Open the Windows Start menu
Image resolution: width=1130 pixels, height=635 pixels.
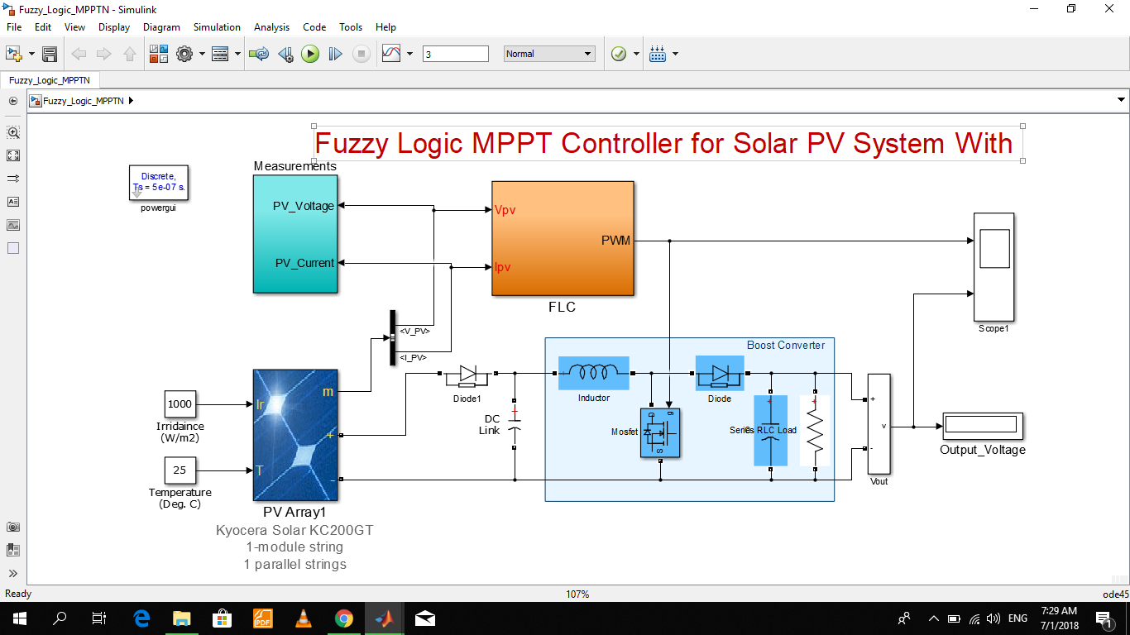tap(20, 618)
